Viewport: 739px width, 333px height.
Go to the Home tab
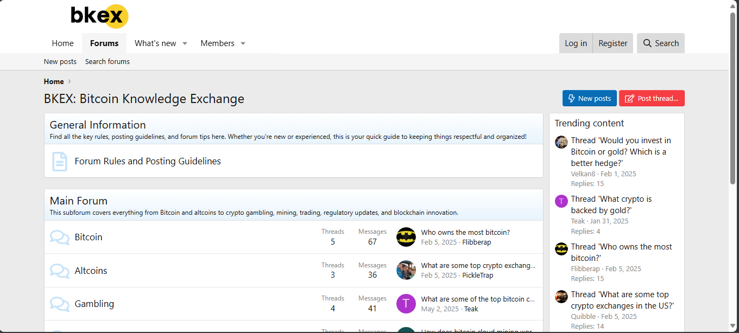(x=62, y=43)
